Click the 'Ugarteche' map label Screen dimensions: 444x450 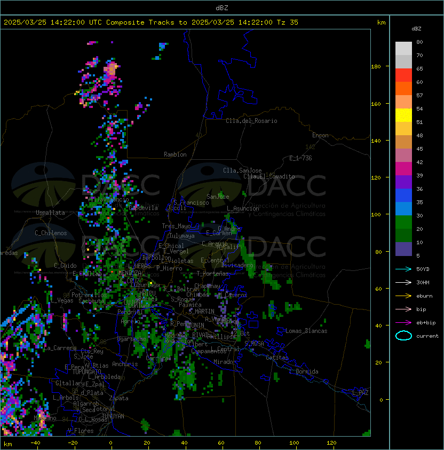(132, 339)
